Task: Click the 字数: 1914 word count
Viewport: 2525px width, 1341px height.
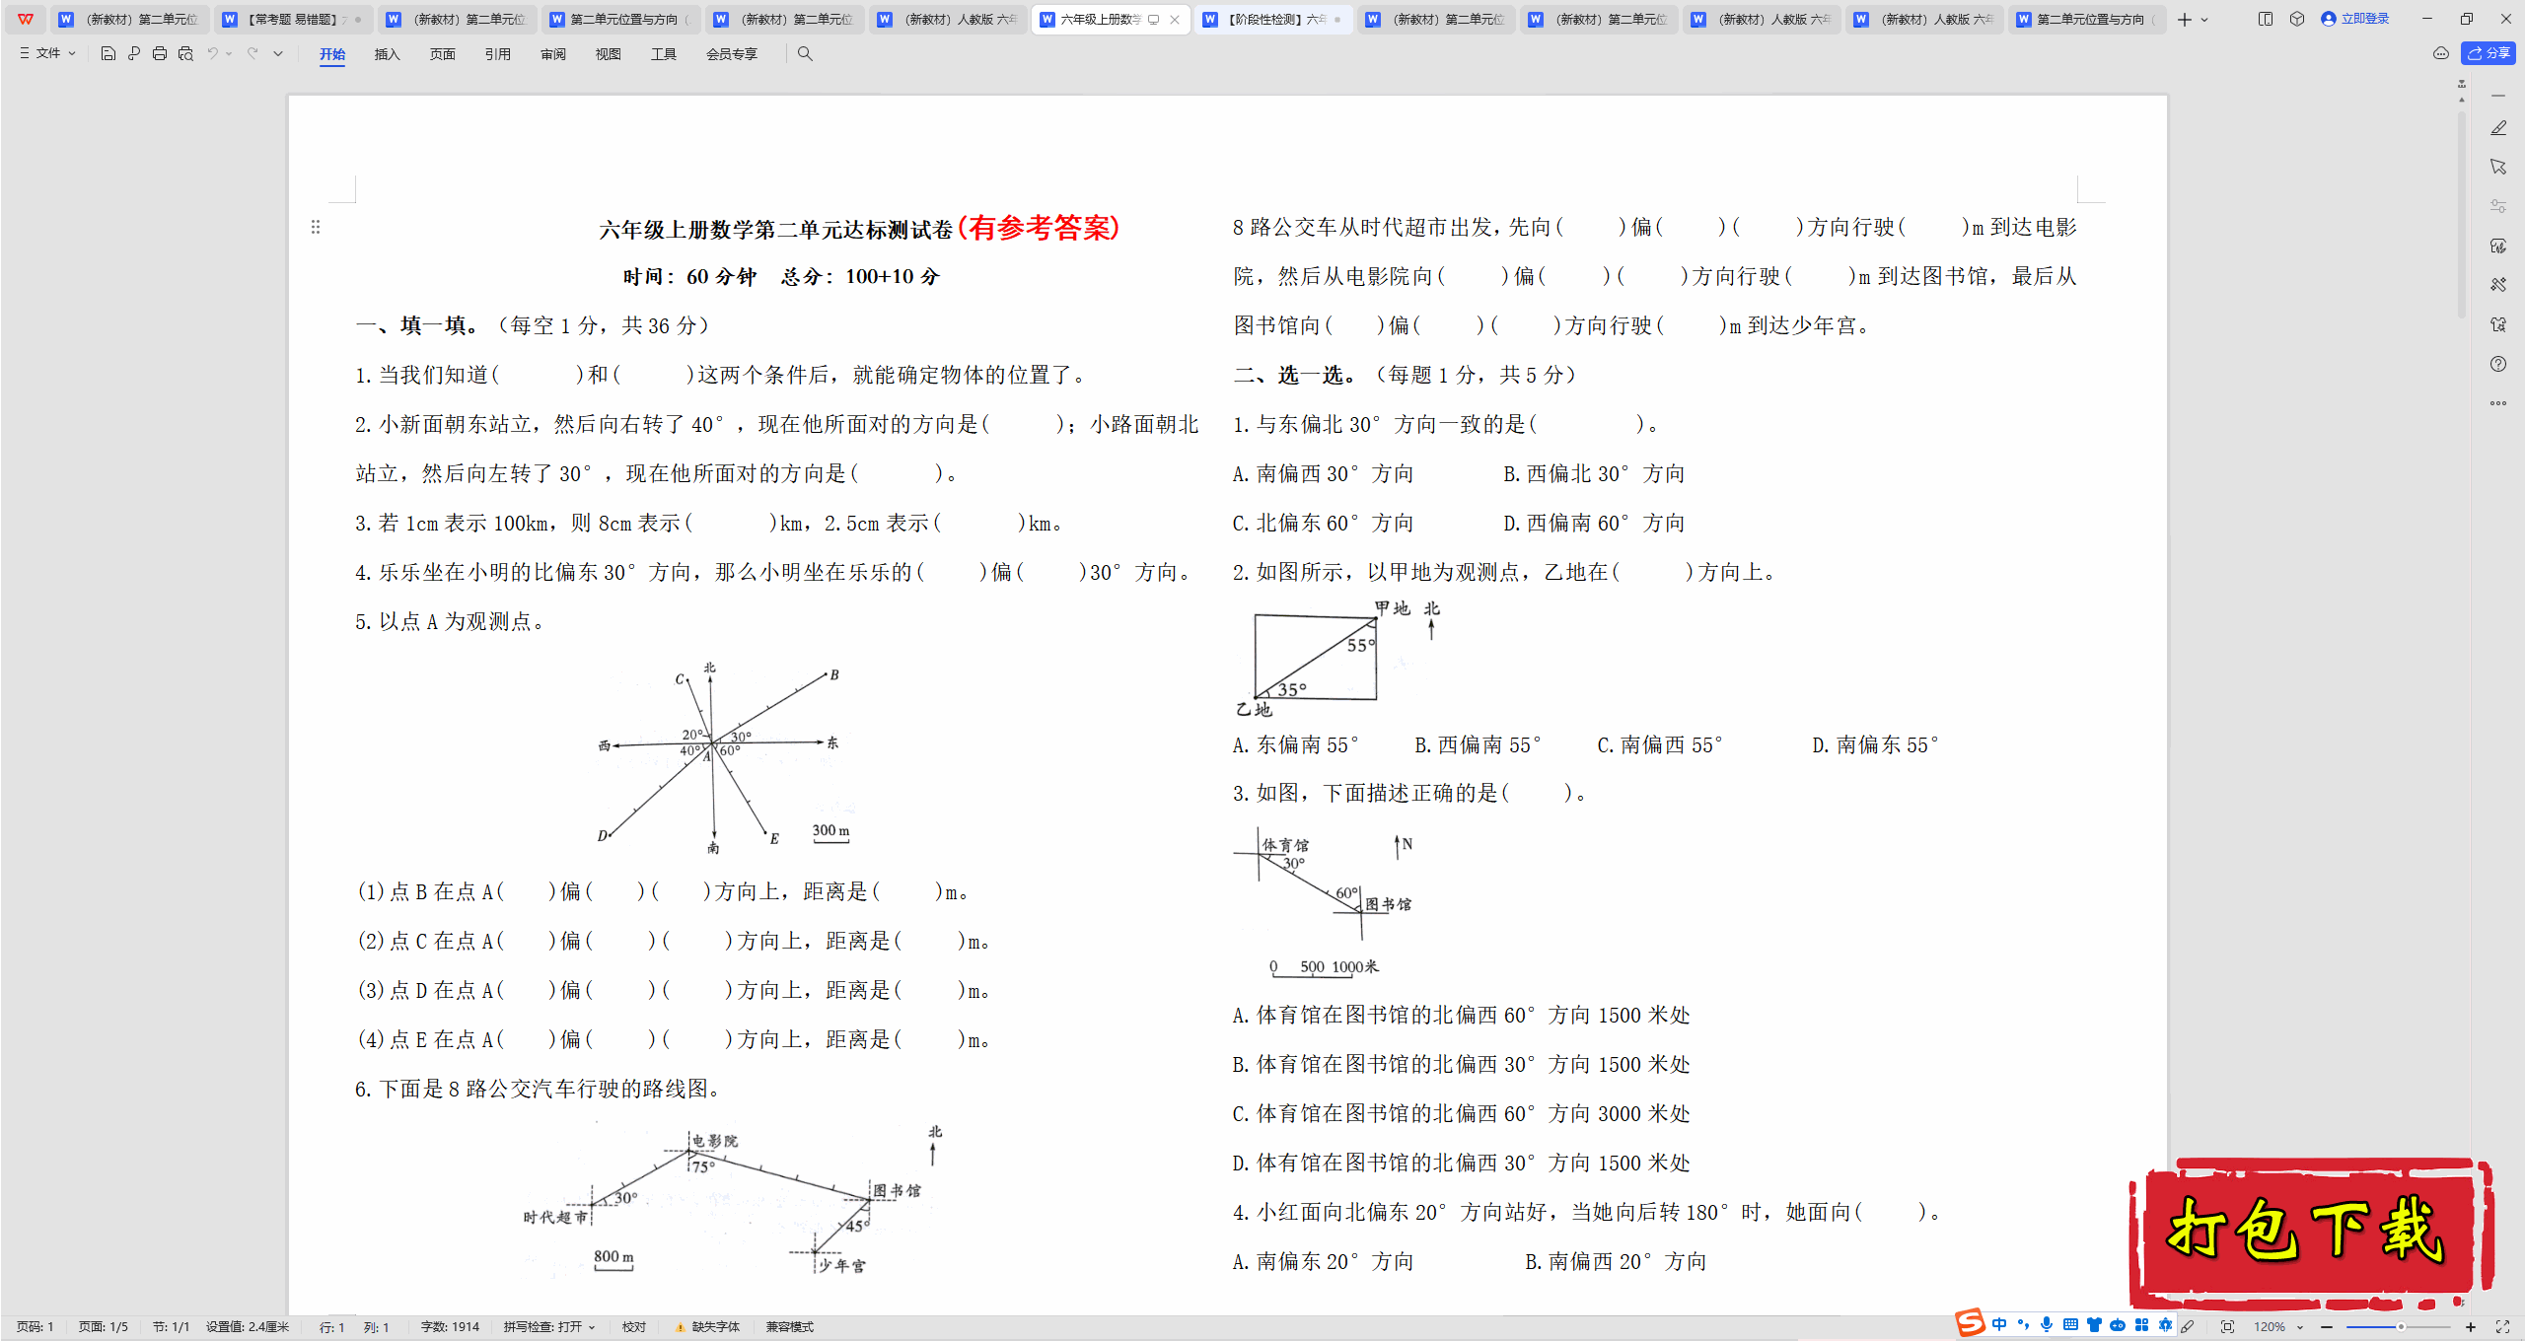Action: pos(450,1327)
